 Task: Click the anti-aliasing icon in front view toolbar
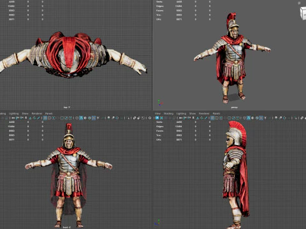[117, 118]
